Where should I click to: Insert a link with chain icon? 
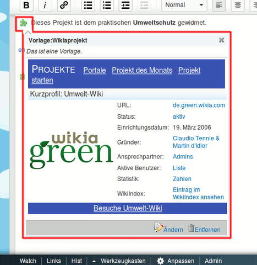pyautogui.click(x=64, y=6)
